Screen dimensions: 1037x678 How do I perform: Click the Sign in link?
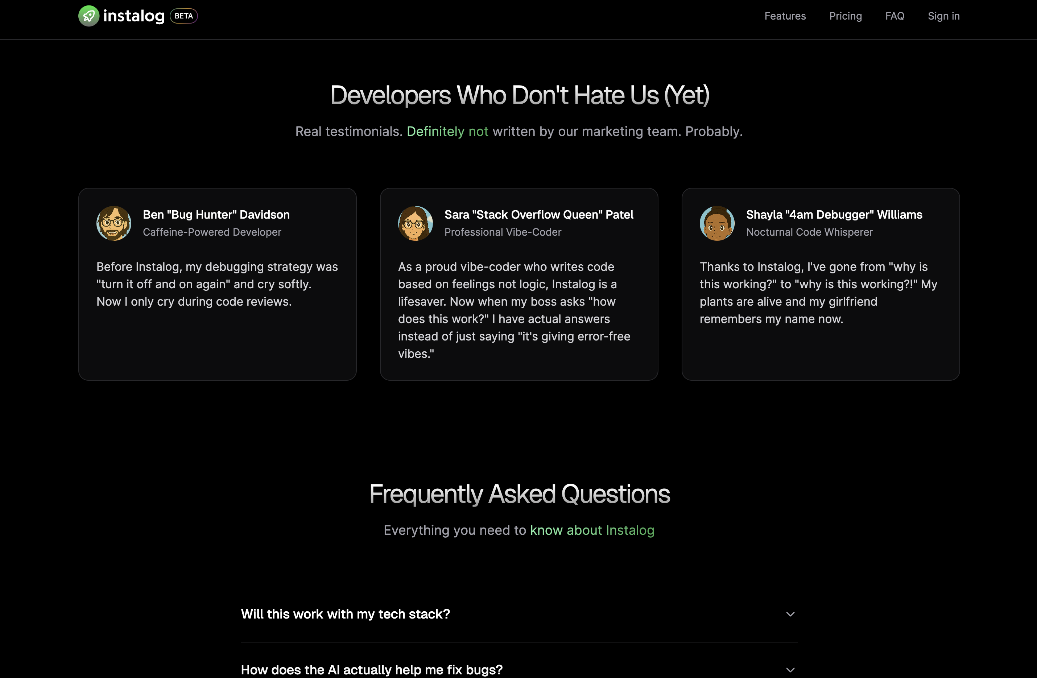click(943, 16)
